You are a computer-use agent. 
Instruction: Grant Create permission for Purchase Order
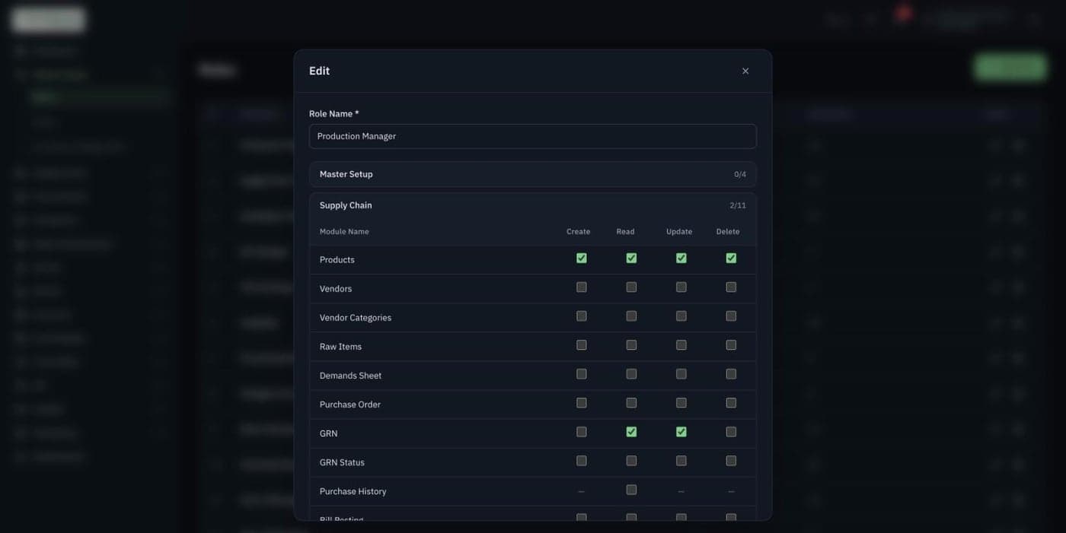582,403
